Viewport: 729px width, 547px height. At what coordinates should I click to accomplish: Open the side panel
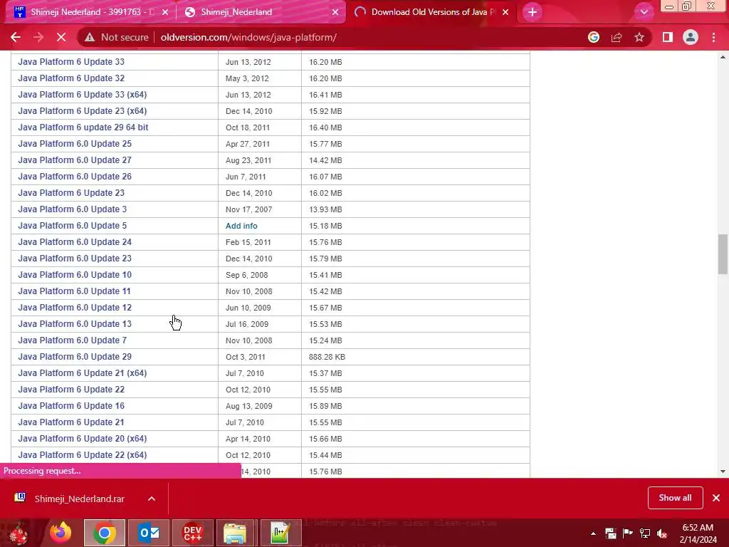[667, 37]
